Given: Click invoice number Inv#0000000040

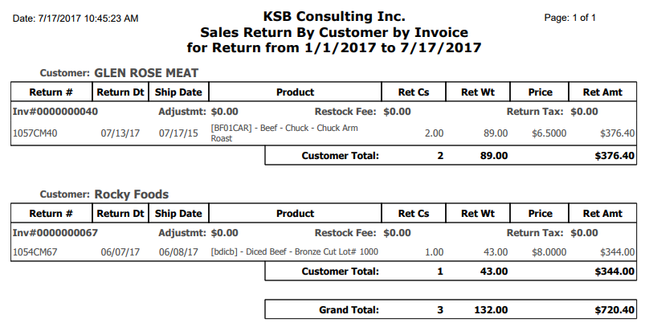Looking at the screenshot, I should coord(55,112).
